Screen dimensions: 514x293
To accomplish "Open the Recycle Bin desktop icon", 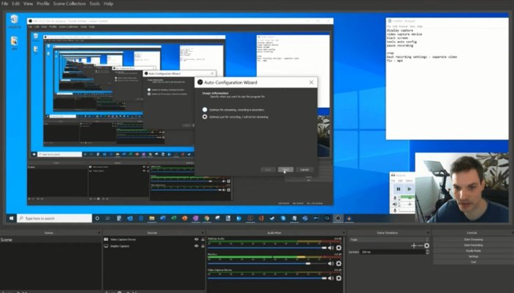I will [x=14, y=21].
